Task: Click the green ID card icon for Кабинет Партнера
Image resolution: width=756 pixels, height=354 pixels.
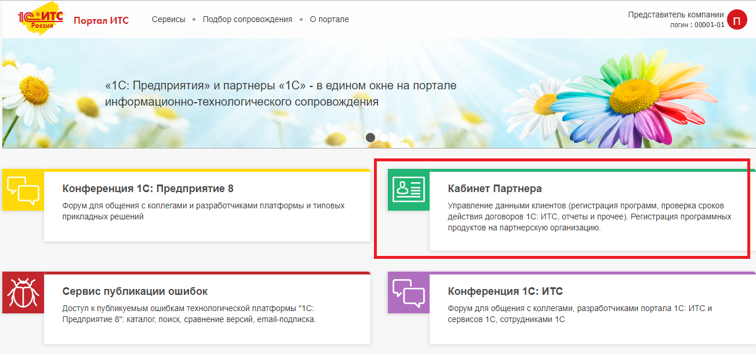Action: (409, 189)
